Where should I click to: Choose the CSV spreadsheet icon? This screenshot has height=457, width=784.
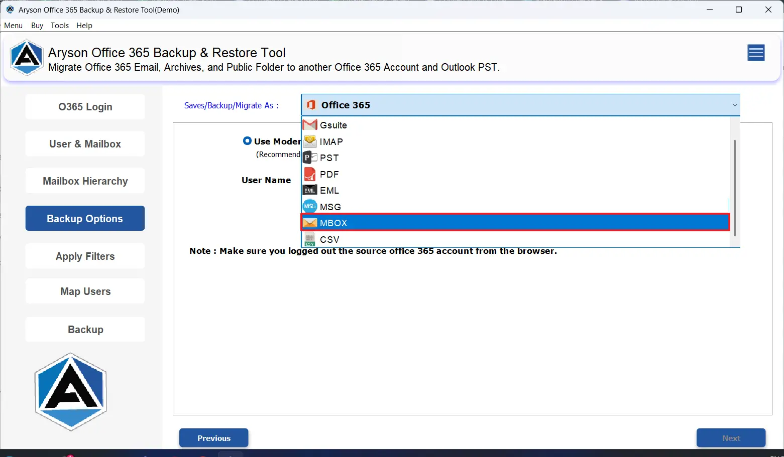point(310,239)
